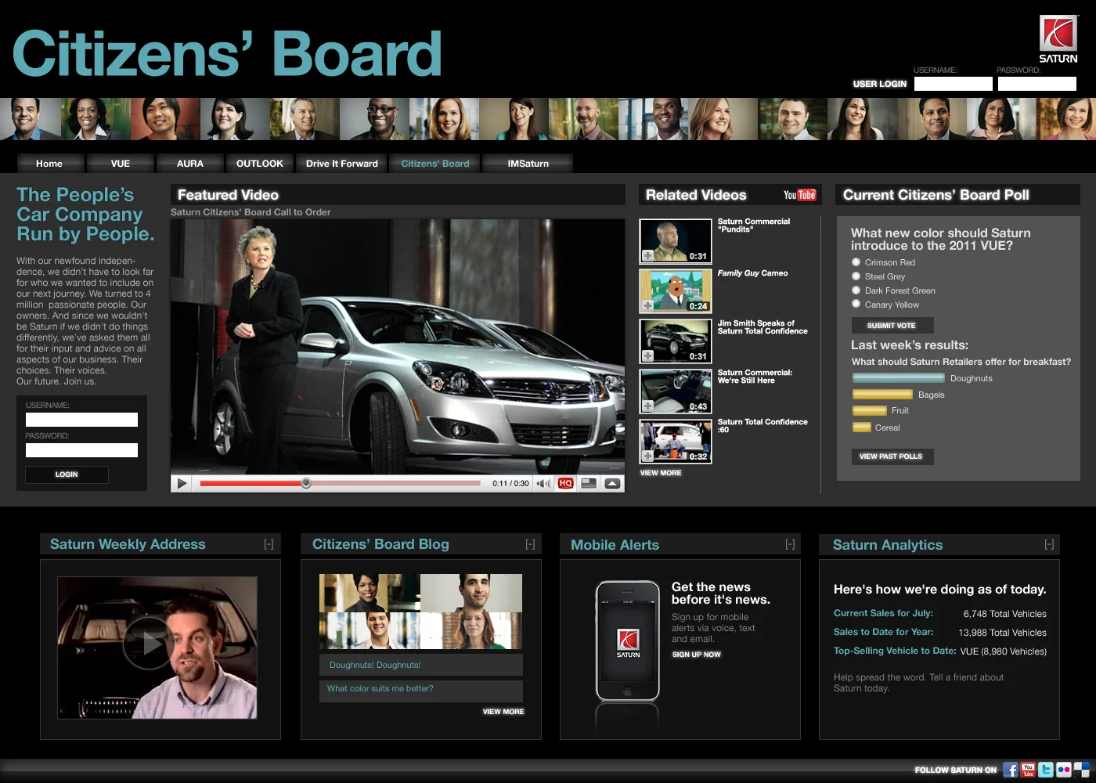The image size is (1096, 783).
Task: Collapse the Mobile Alerts panel
Action: pos(790,544)
